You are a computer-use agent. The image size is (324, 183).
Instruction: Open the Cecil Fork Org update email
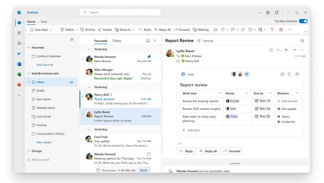pyautogui.click(x=120, y=141)
